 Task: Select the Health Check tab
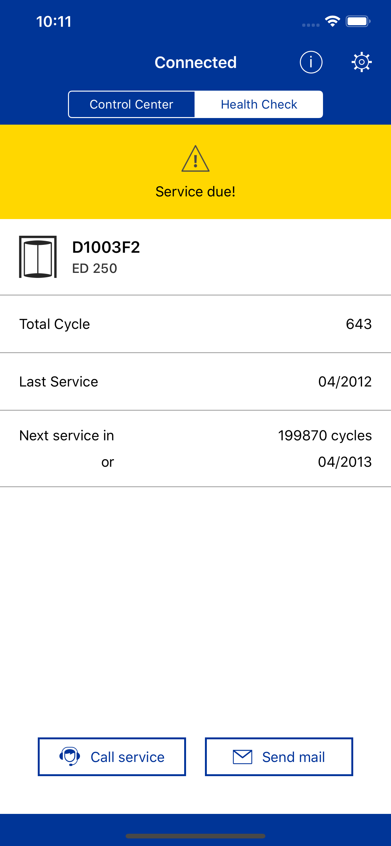(259, 104)
